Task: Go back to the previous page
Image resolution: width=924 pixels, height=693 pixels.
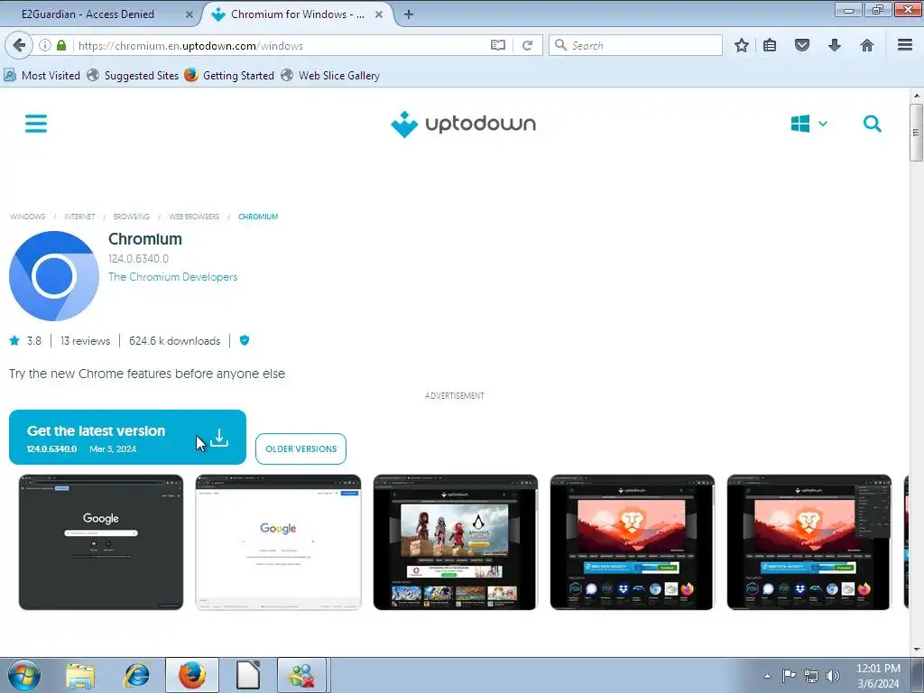Action: pyautogui.click(x=19, y=45)
